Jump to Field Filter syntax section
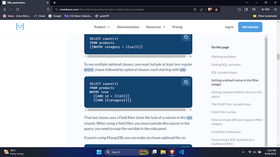 224,112
